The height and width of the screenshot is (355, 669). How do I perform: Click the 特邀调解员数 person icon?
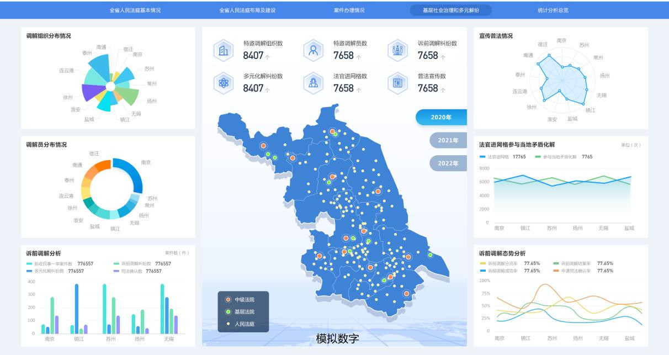tap(313, 50)
